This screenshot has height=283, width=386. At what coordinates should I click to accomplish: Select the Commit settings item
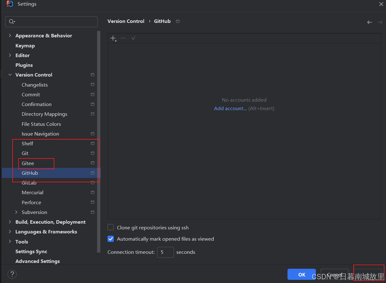(31, 94)
